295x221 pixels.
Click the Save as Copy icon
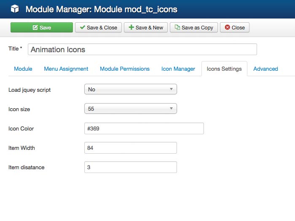177,27
